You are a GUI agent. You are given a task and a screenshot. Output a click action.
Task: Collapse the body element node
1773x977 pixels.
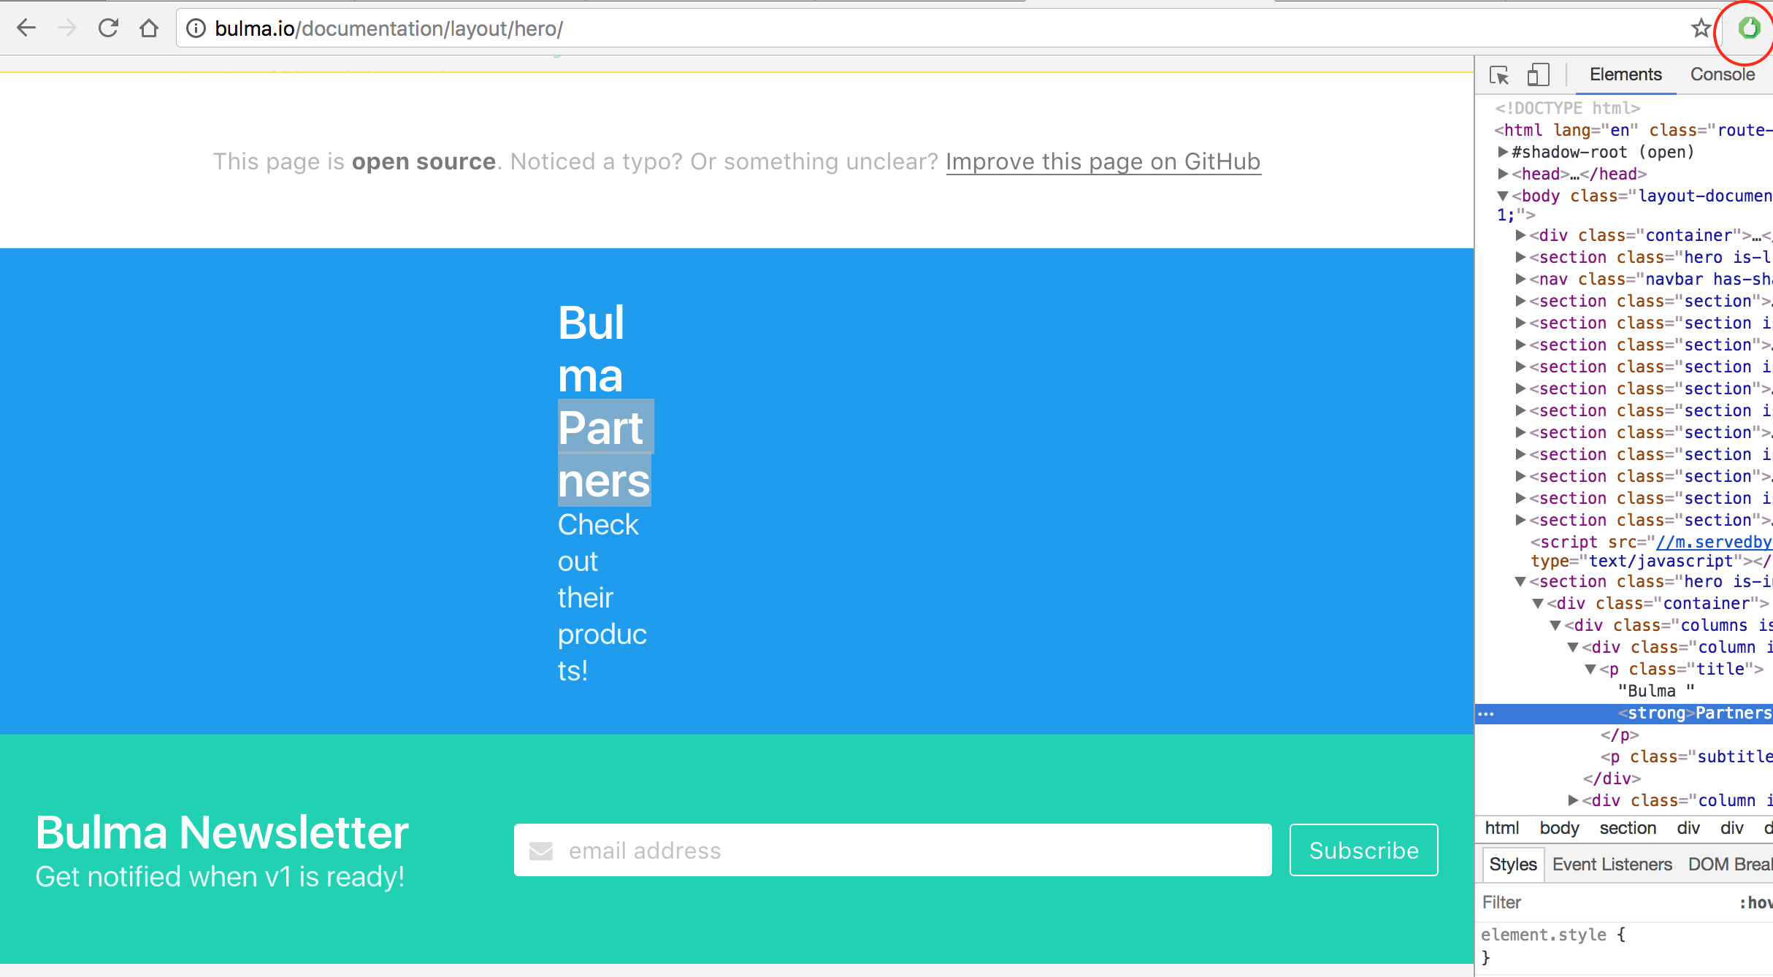(1503, 196)
